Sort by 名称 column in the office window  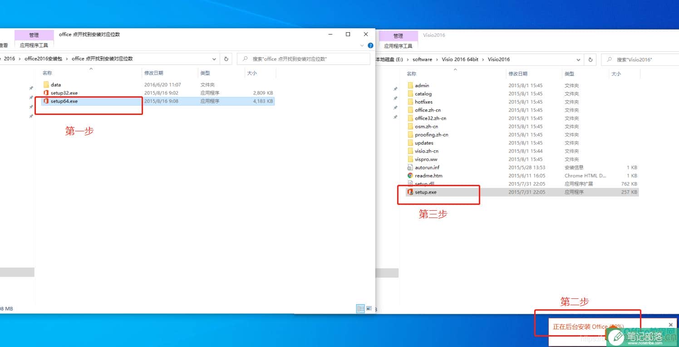pos(47,73)
